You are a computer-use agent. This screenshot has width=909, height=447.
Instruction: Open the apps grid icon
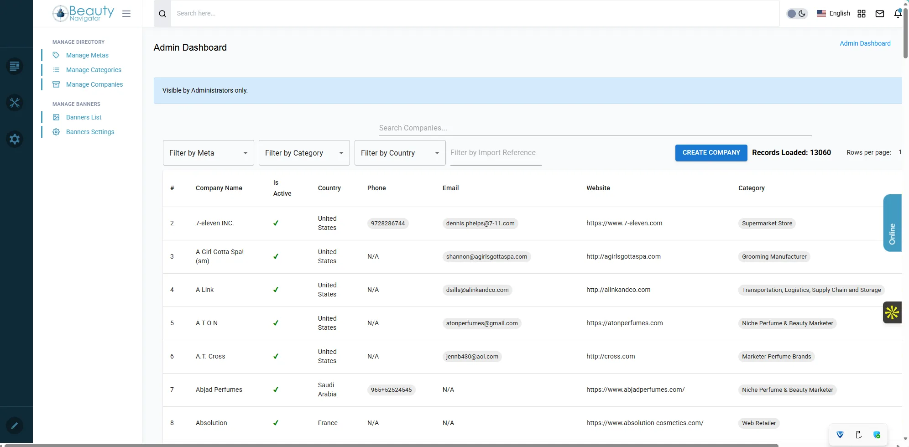pyautogui.click(x=862, y=14)
